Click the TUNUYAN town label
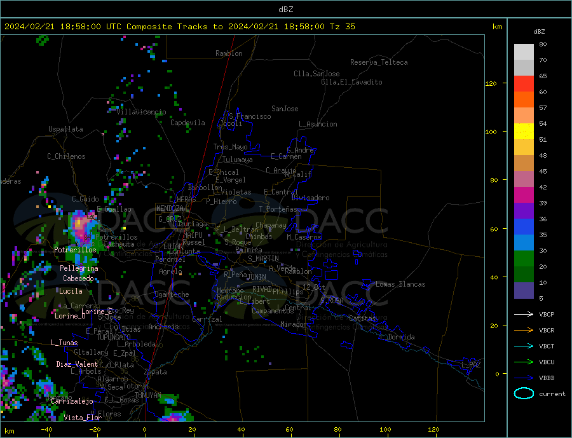The width and height of the screenshot is (572, 438). pos(147,395)
